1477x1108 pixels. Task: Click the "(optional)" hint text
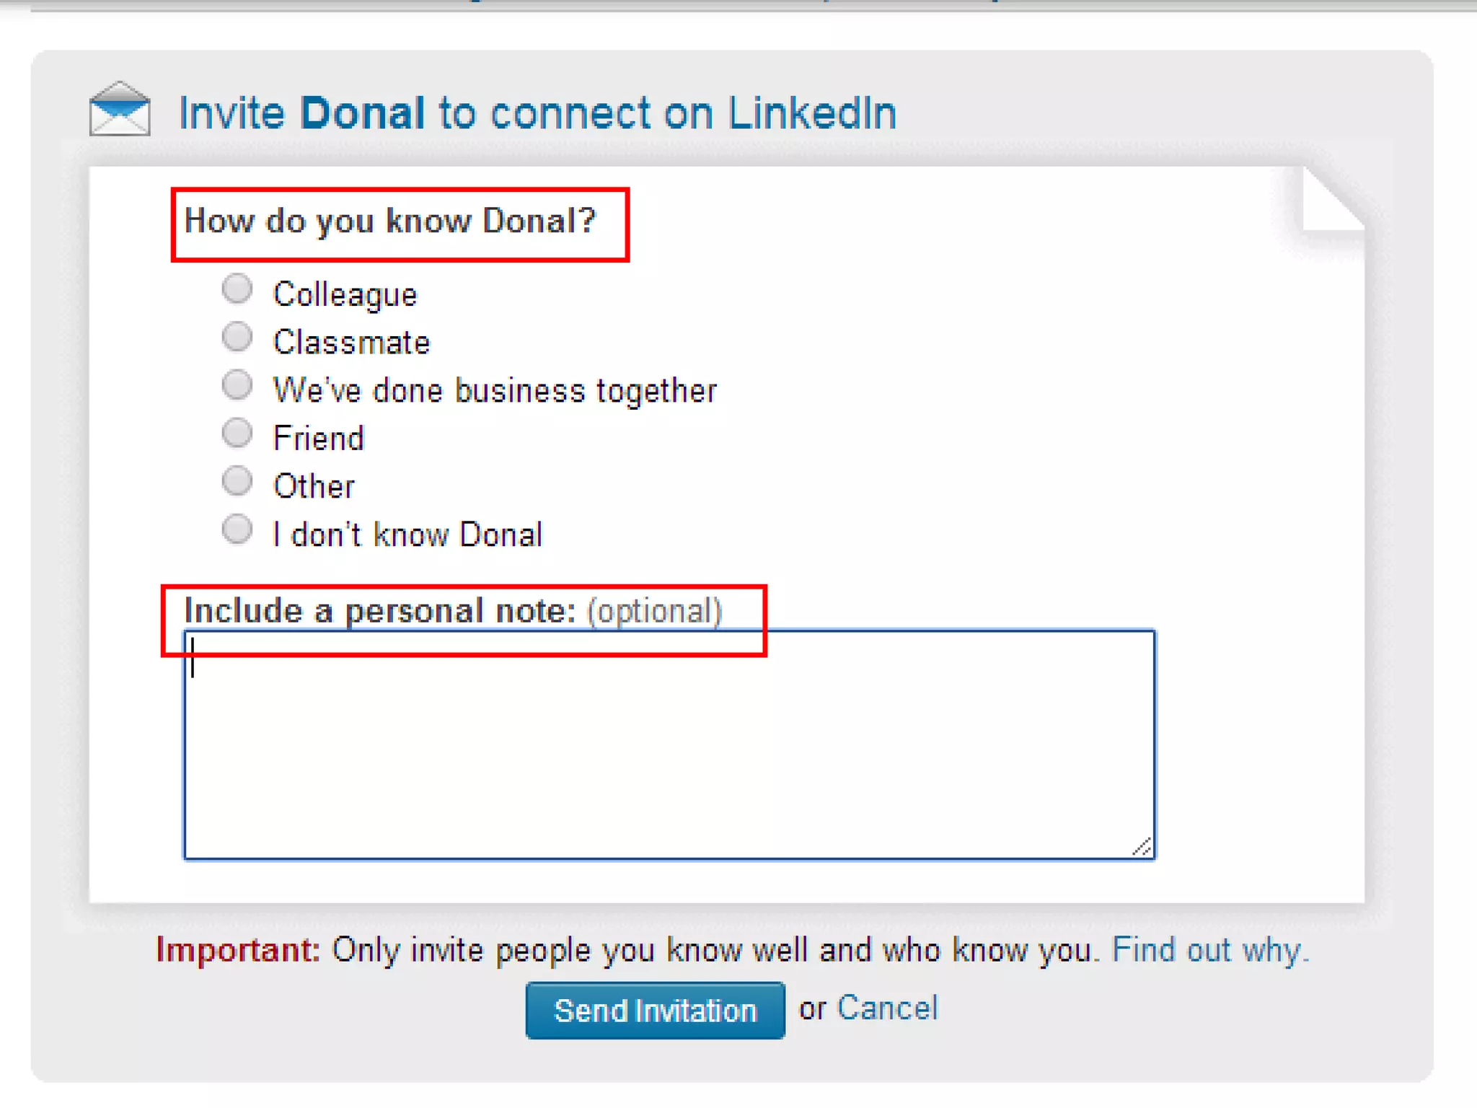tap(654, 611)
